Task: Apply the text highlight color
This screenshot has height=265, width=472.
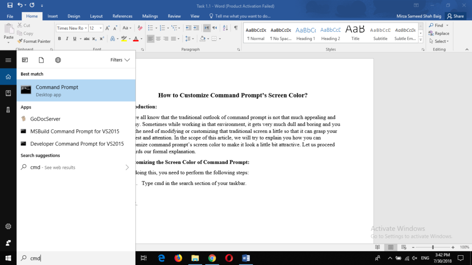Action: [x=124, y=39]
